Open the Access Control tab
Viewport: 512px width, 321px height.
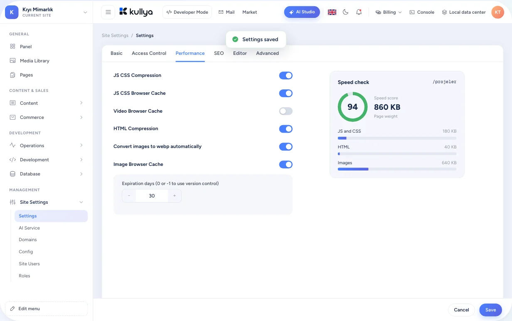click(149, 53)
